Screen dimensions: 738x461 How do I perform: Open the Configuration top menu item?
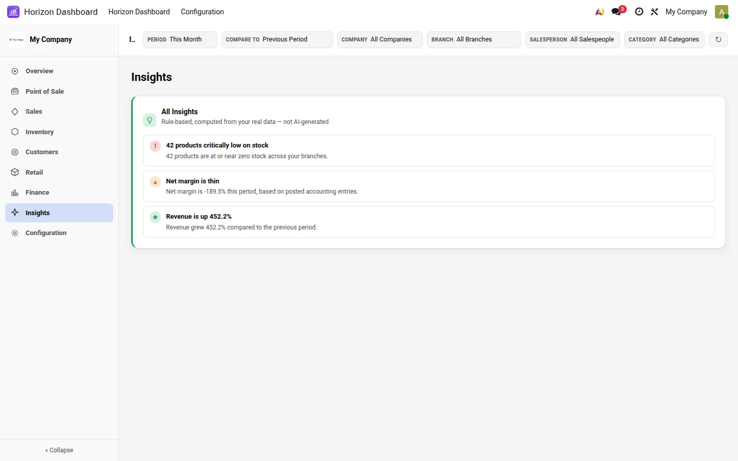pos(202,12)
